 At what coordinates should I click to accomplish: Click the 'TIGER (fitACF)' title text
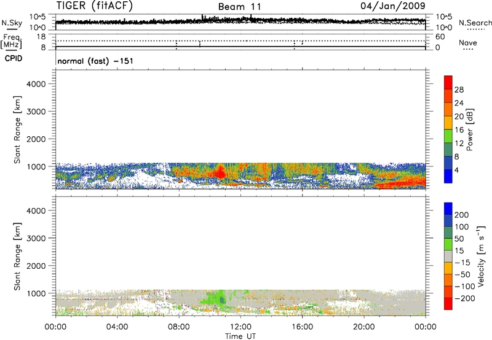(95, 6)
